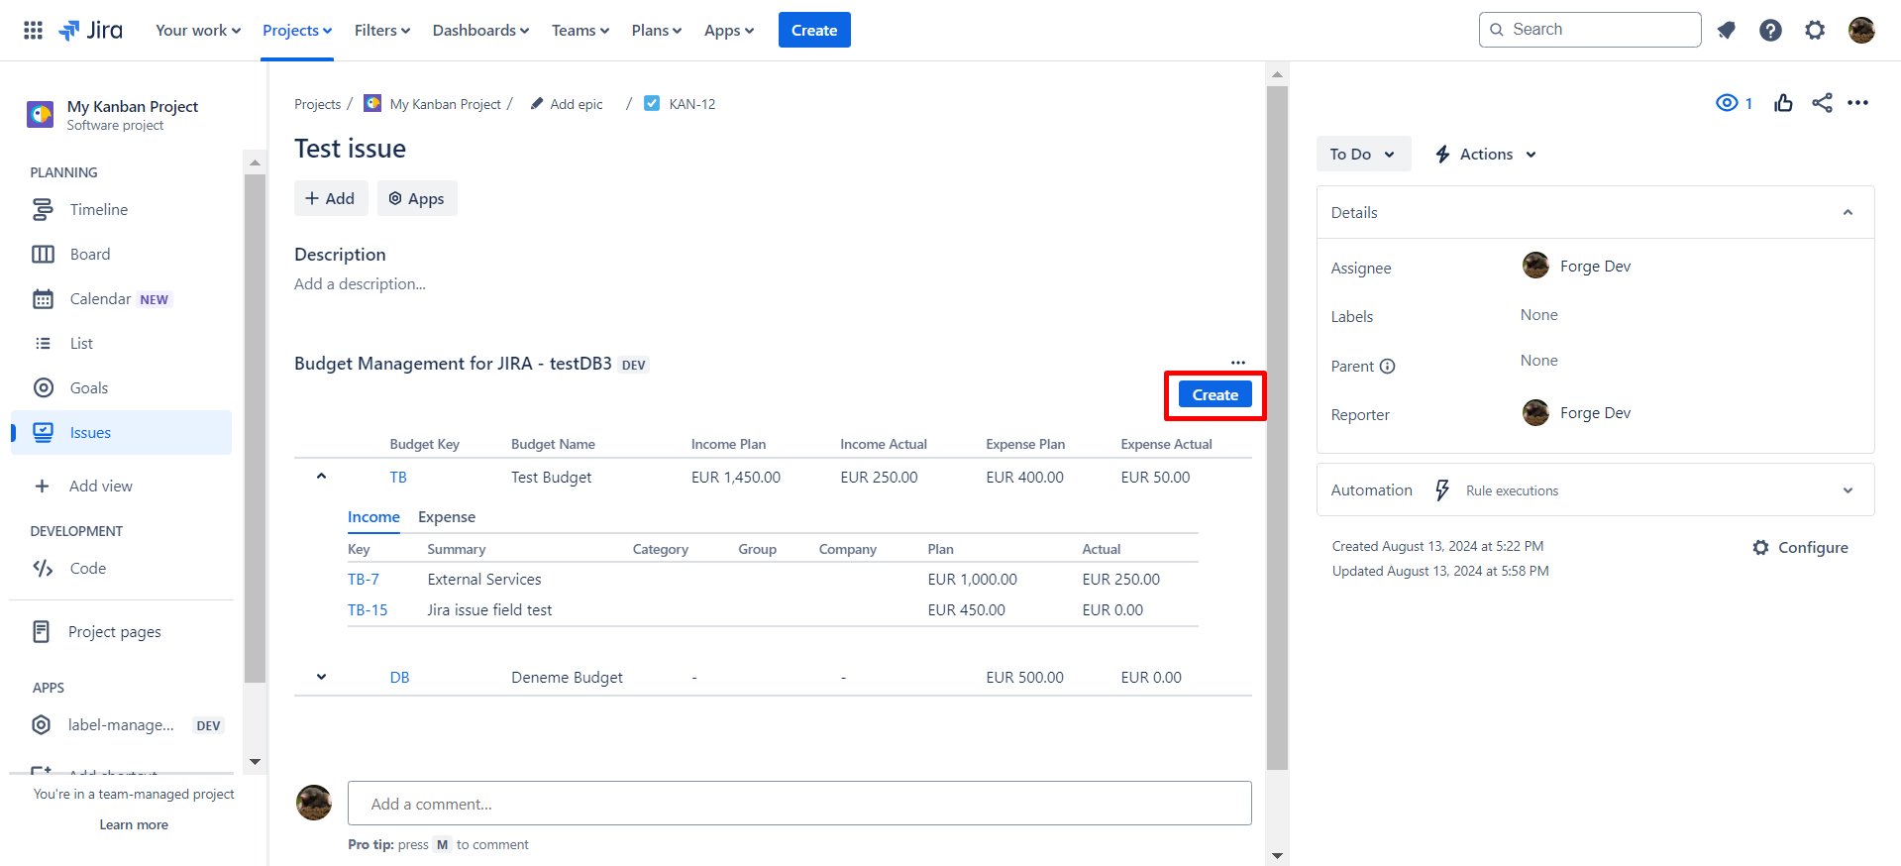Expand the DB Deneme Budget row

321,678
